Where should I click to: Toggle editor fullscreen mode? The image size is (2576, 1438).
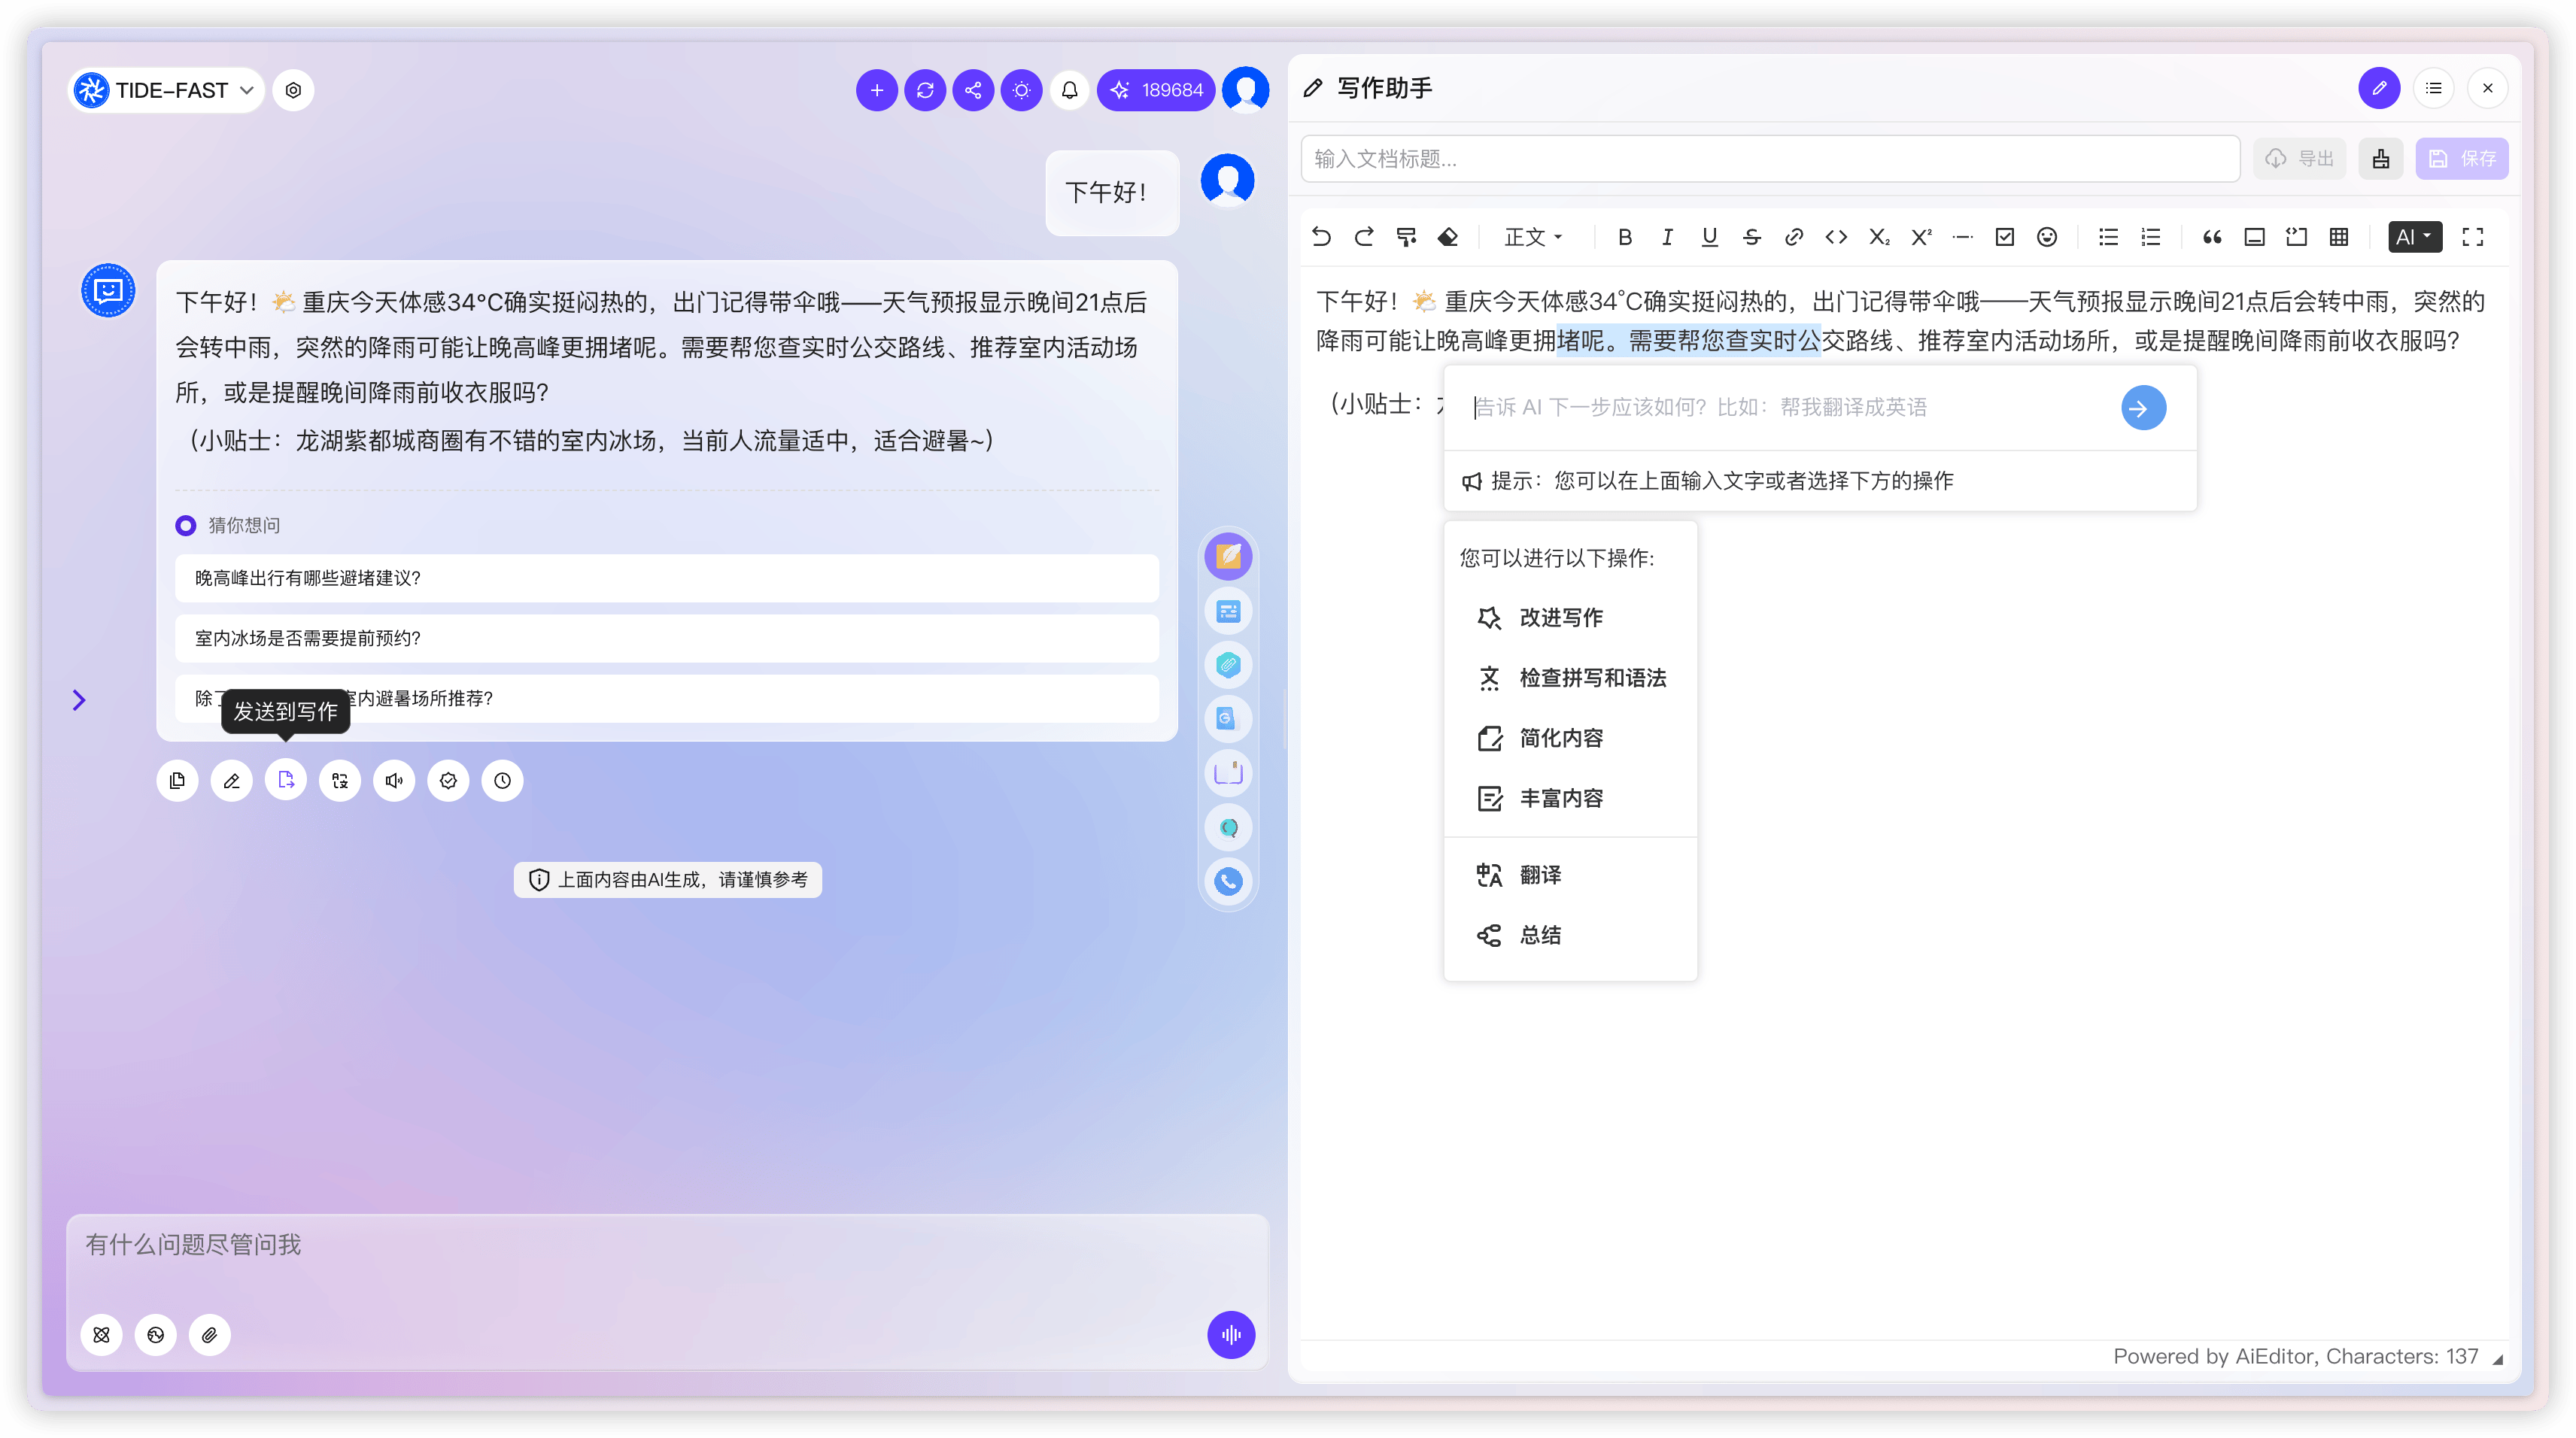(2473, 237)
